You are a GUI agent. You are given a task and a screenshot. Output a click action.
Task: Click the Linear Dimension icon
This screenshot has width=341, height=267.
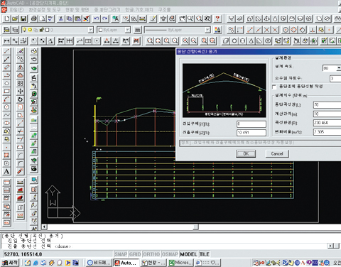pyautogui.click(x=7, y=41)
